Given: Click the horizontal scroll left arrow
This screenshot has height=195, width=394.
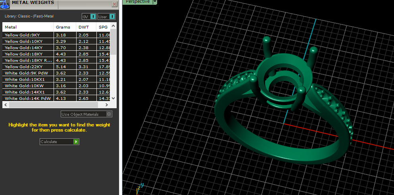Looking at the screenshot, I should pyautogui.click(x=6, y=105).
